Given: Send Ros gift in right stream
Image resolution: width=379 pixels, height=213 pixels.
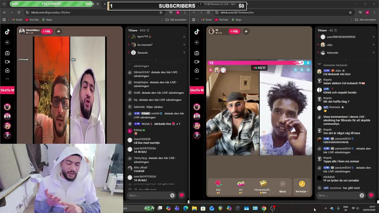Looking at the screenshot, I should click(218, 187).
